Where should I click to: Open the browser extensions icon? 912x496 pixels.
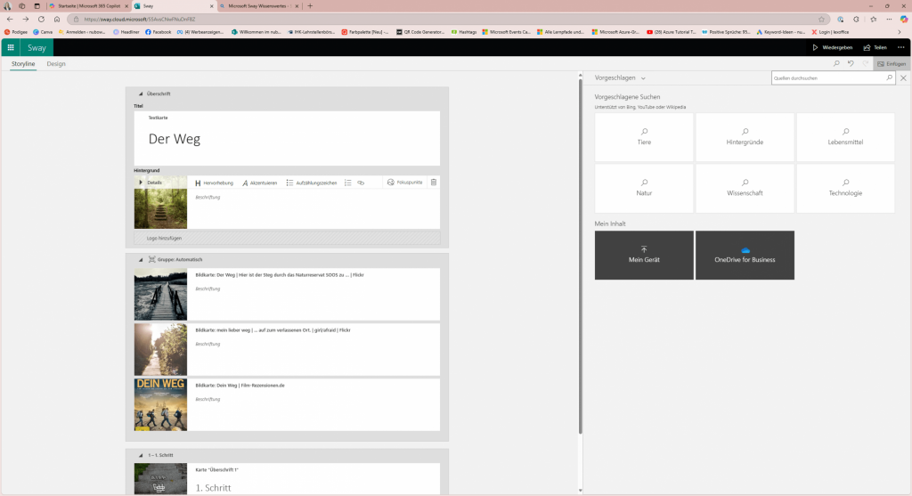(856, 20)
